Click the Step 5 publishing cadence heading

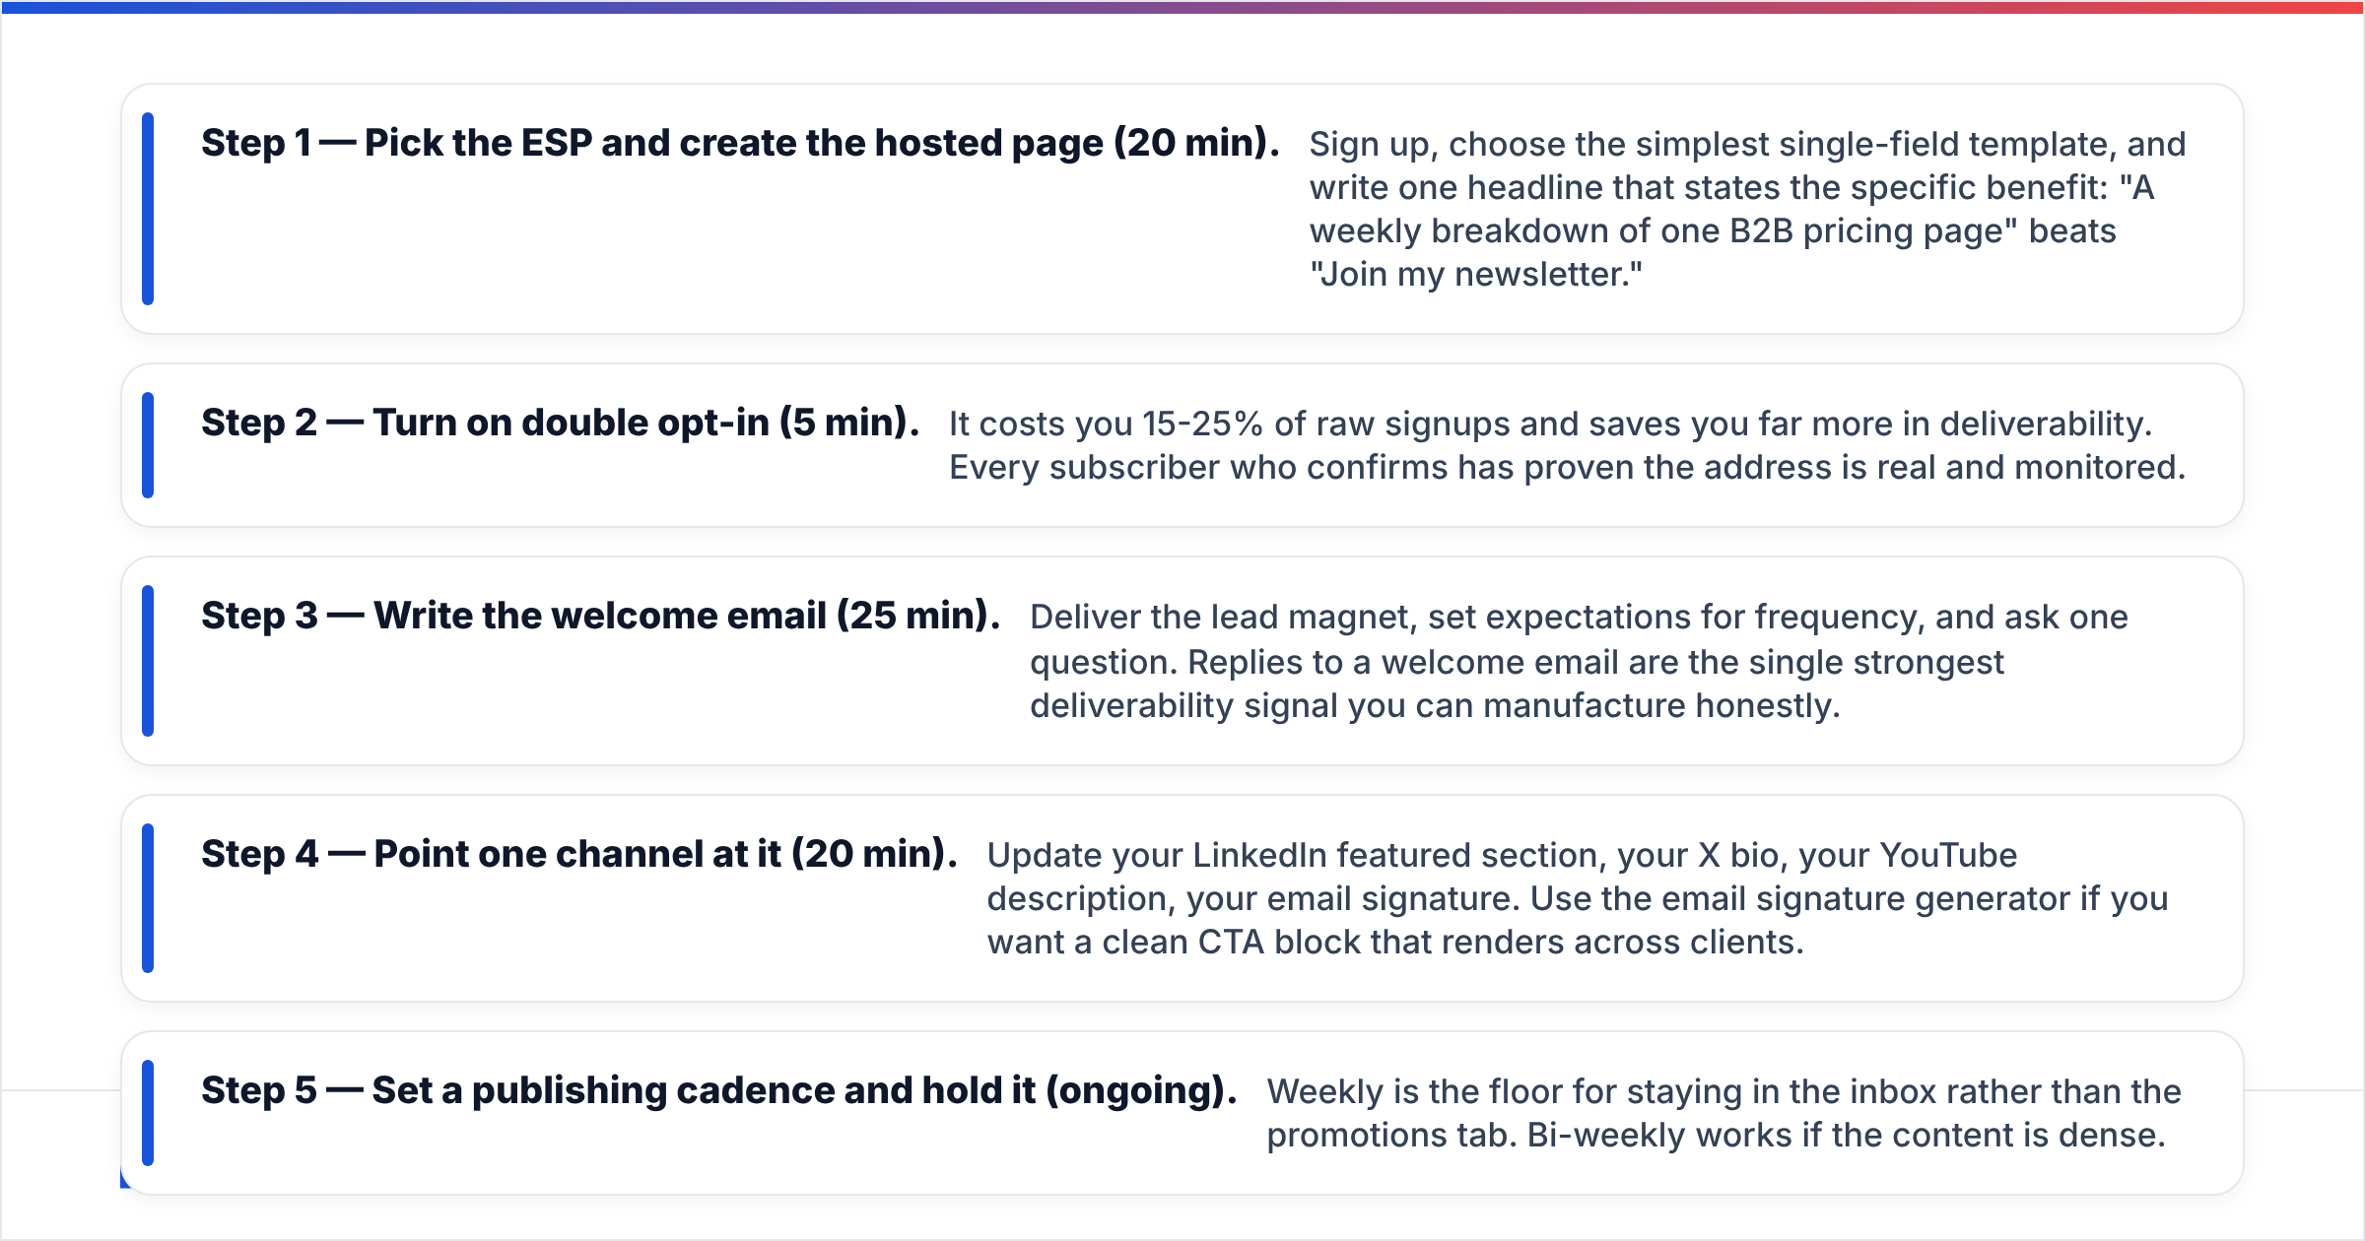(x=718, y=1091)
